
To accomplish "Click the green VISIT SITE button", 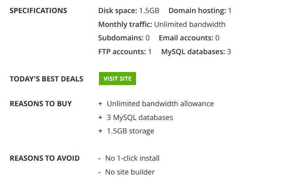I will click(x=117, y=79).
